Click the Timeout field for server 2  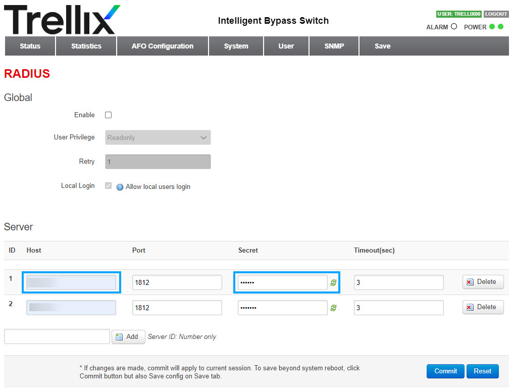point(399,308)
